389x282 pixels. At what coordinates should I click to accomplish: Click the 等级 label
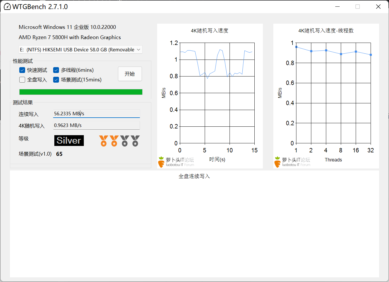point(24,139)
